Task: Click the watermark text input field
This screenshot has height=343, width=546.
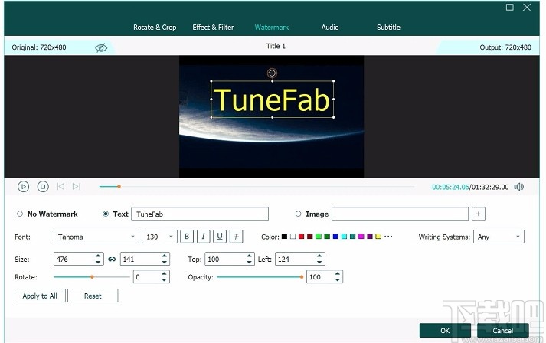Action: point(200,214)
